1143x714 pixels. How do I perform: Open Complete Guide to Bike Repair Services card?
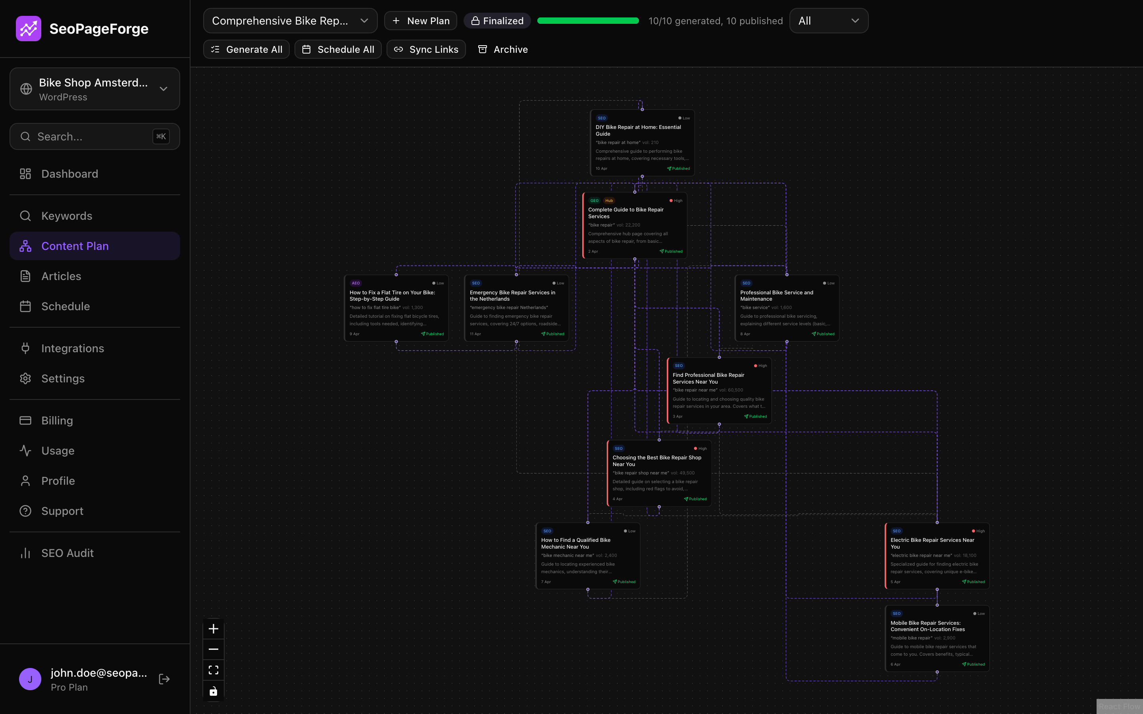click(x=635, y=226)
